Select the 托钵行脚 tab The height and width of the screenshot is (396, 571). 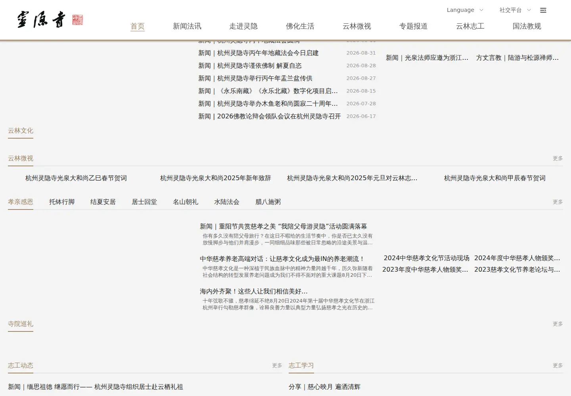[x=62, y=202]
